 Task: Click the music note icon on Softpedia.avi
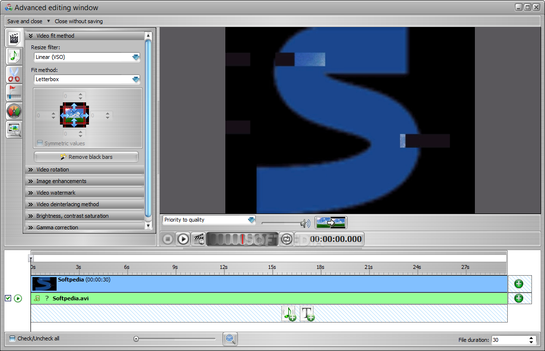coord(37,298)
